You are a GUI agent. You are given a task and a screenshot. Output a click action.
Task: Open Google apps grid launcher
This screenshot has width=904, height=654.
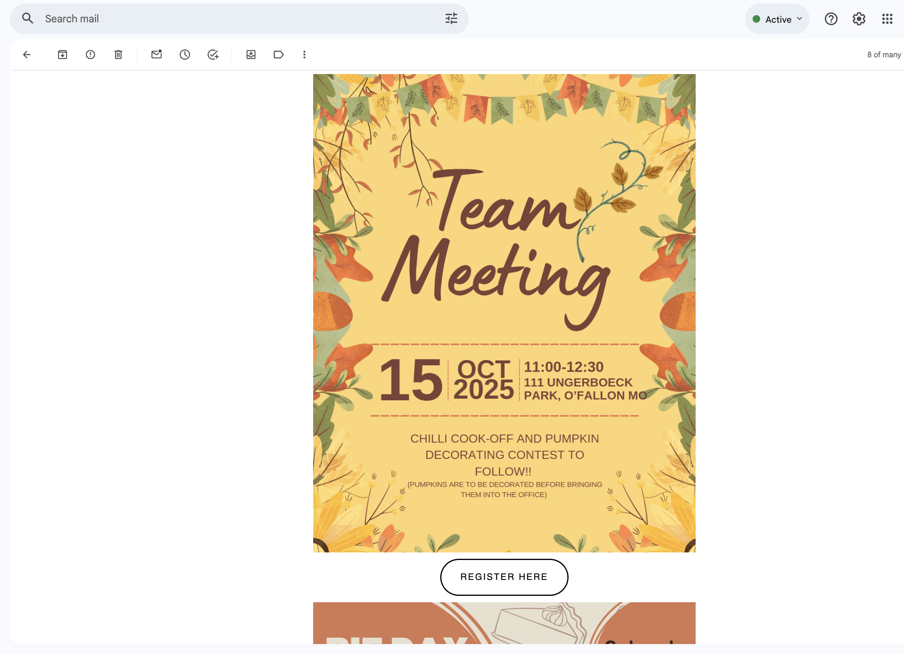coord(887,19)
